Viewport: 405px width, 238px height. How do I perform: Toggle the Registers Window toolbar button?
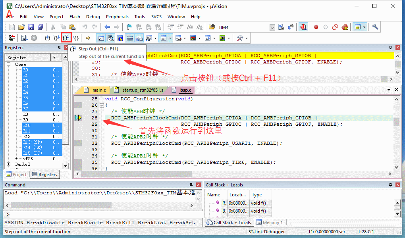pyautogui.click(x=130, y=38)
